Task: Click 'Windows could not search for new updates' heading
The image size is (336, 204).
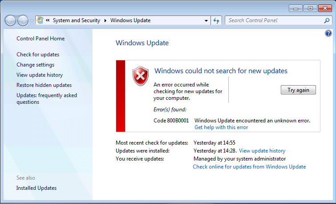Action: point(221,71)
